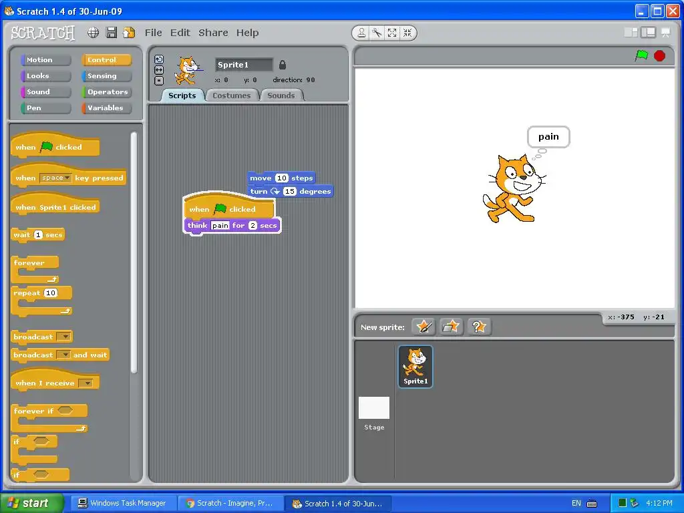Click the EN language indicator
This screenshot has width=684, height=513.
(x=576, y=503)
